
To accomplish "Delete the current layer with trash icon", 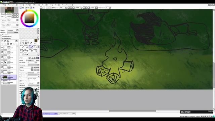I will (x=11, y=44).
